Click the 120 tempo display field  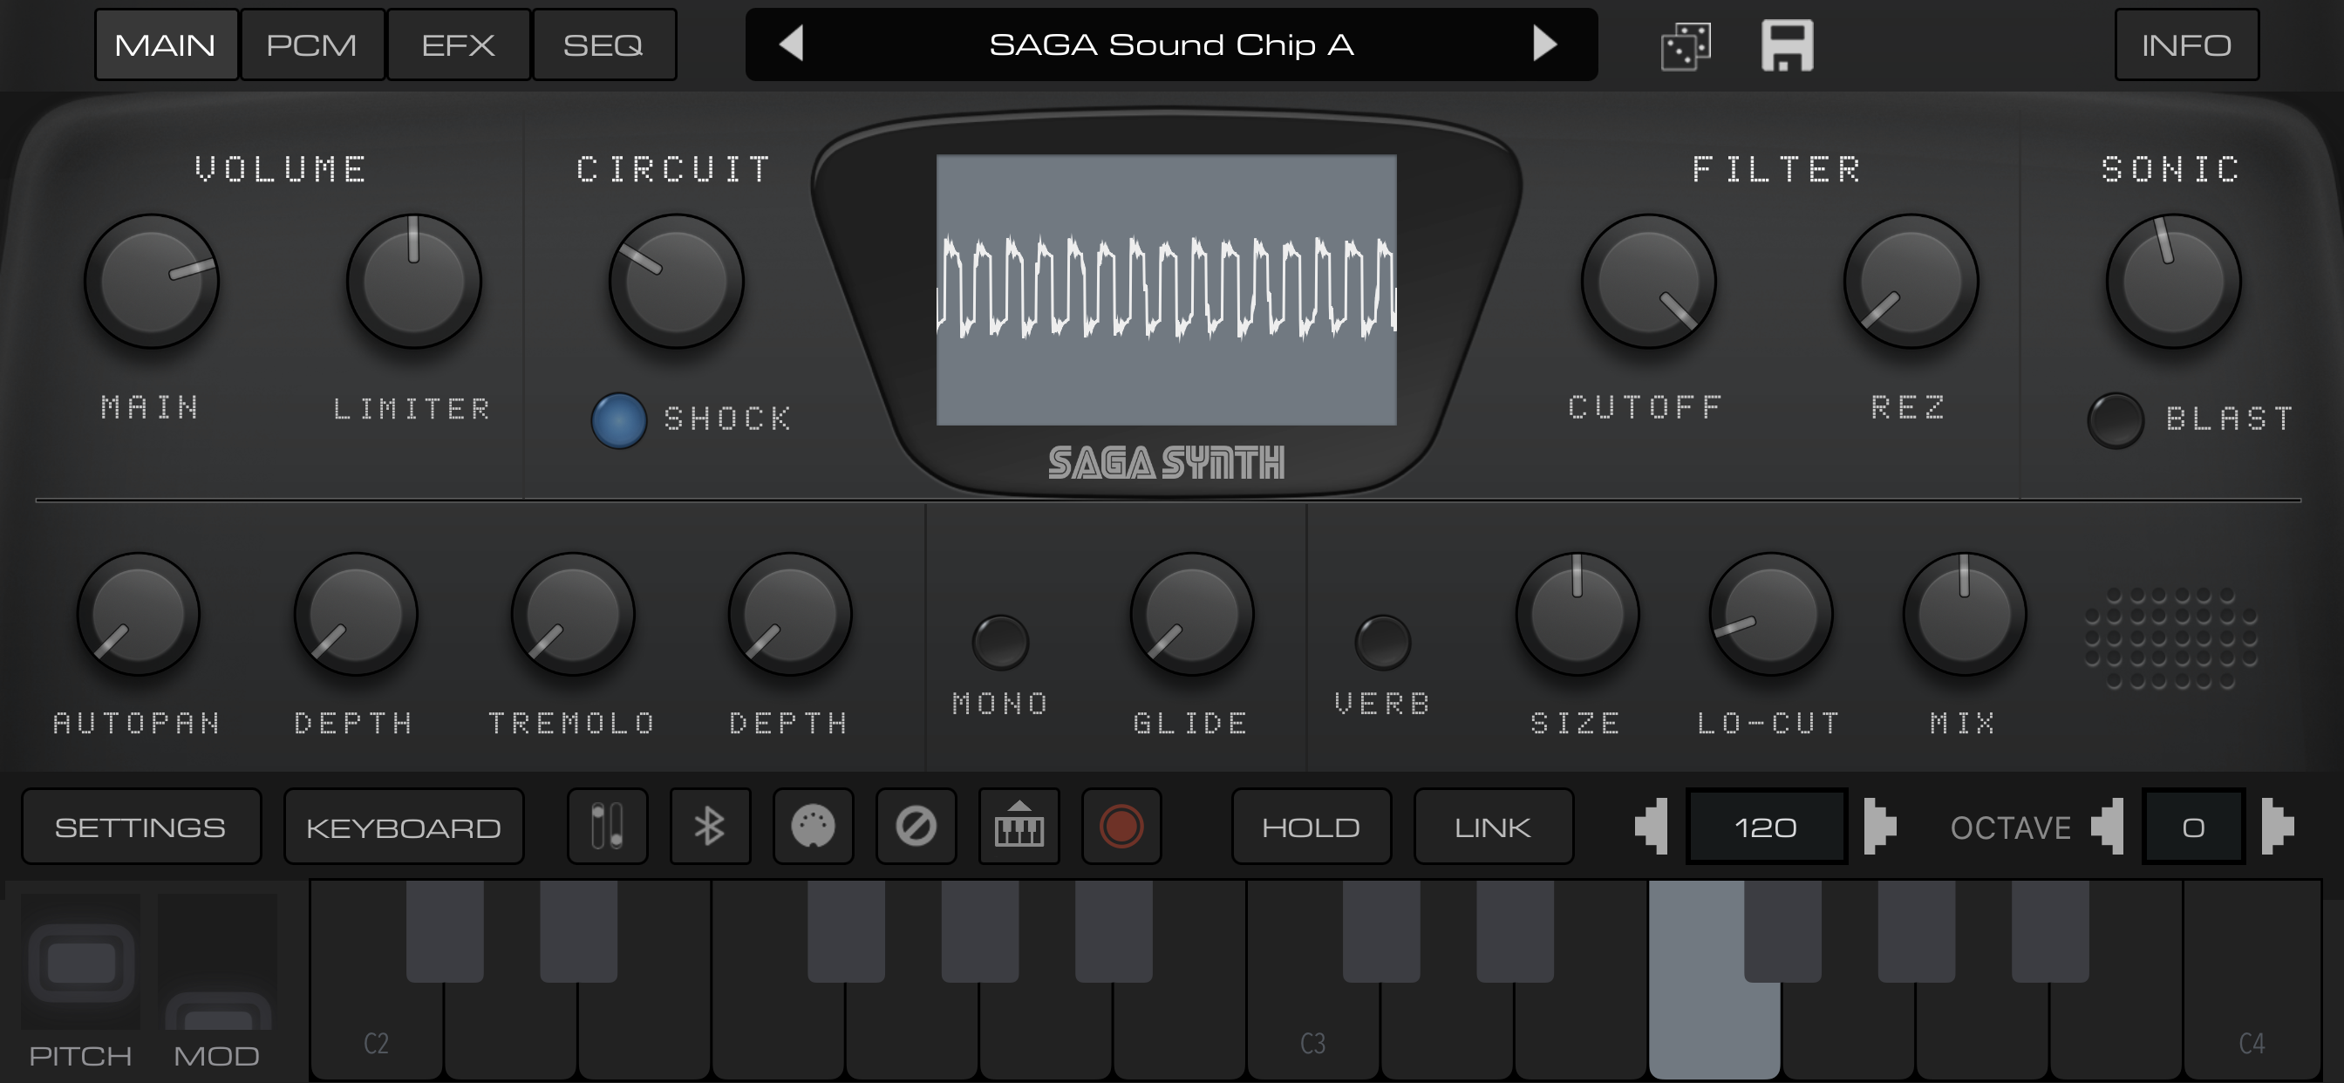coord(1765,826)
